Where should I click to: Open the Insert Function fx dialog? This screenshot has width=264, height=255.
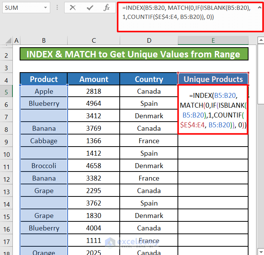[x=107, y=8]
